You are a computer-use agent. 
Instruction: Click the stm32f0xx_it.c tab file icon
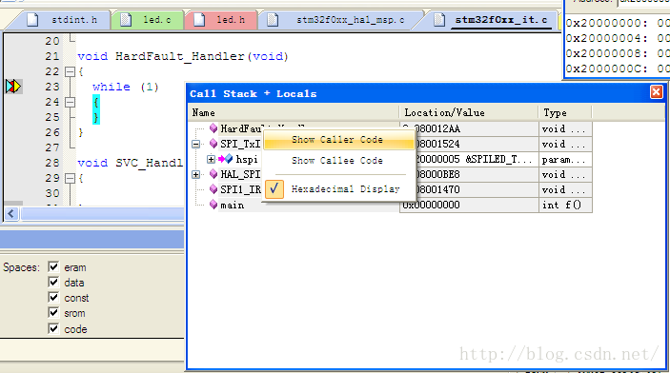coord(438,20)
